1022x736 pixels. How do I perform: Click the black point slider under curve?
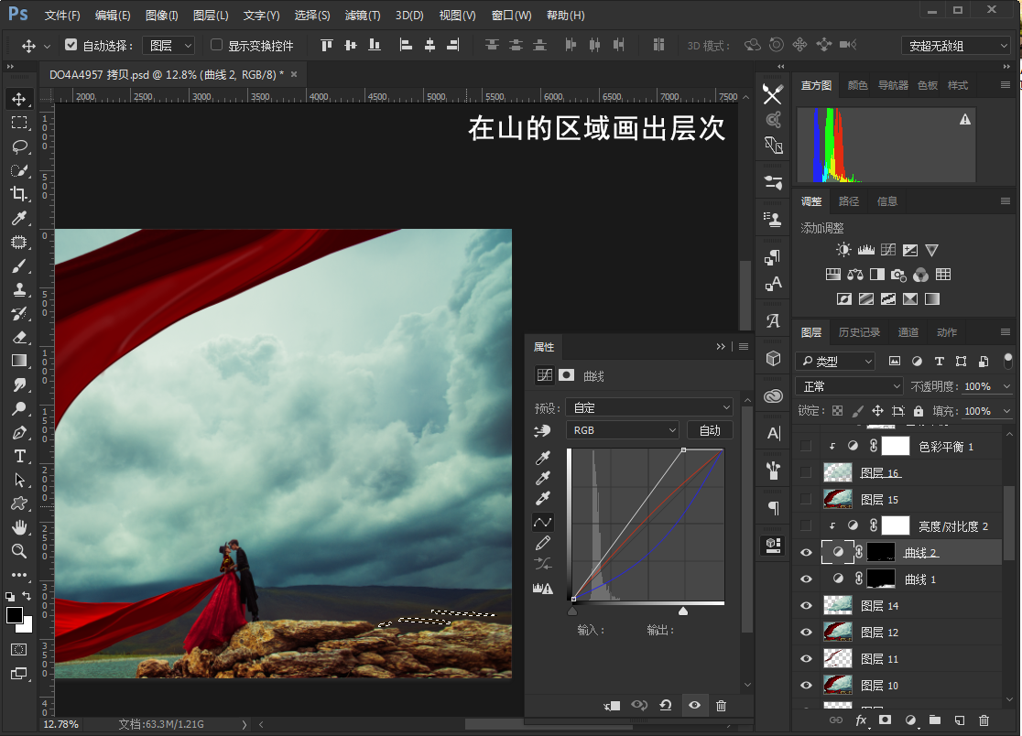572,611
